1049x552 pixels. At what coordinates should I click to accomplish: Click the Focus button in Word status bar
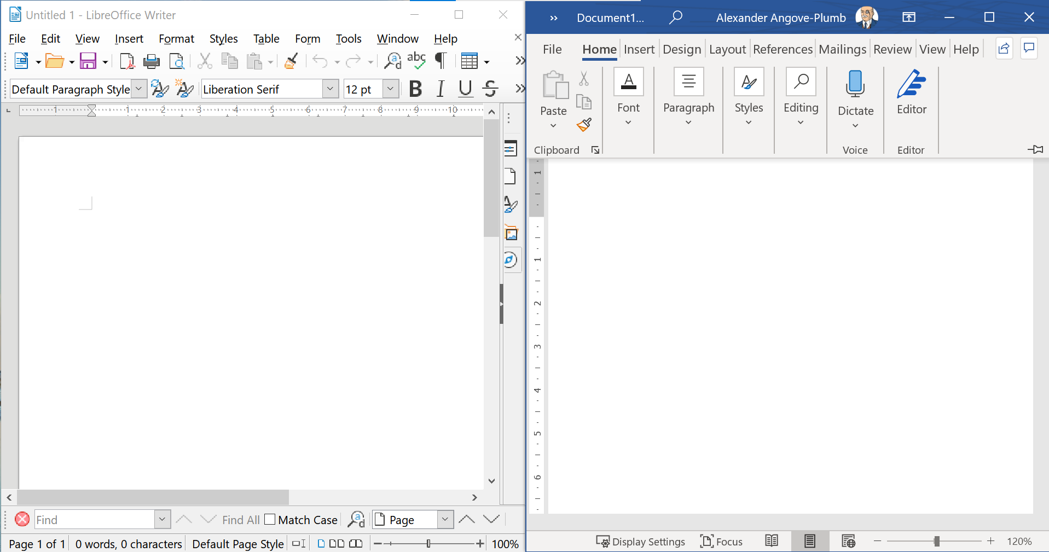(721, 542)
